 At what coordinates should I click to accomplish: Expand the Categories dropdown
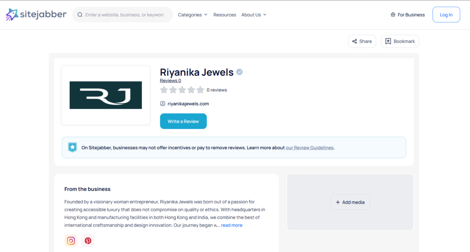click(192, 15)
